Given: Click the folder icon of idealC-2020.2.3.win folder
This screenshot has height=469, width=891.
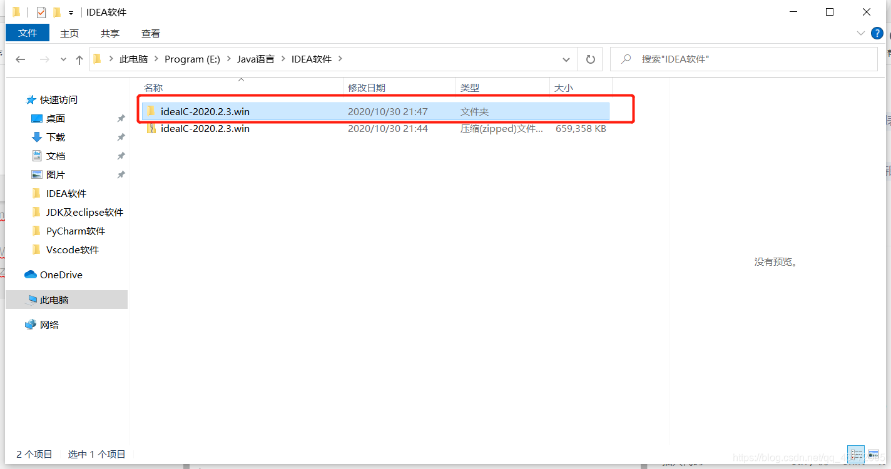Looking at the screenshot, I should (150, 111).
